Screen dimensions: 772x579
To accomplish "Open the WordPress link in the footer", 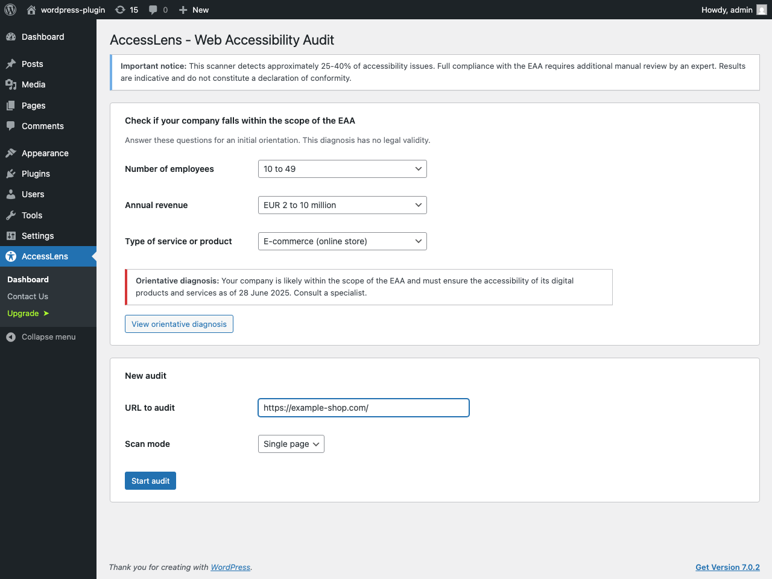I will click(x=230, y=567).
